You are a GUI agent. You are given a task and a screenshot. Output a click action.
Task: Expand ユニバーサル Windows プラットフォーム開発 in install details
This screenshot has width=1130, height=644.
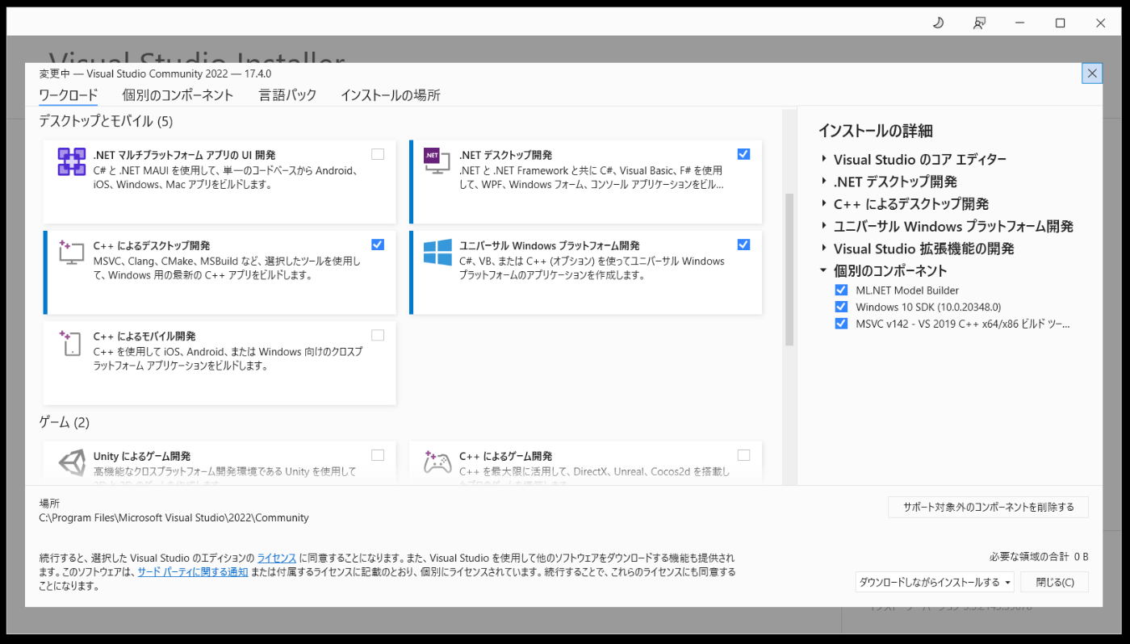coord(824,226)
